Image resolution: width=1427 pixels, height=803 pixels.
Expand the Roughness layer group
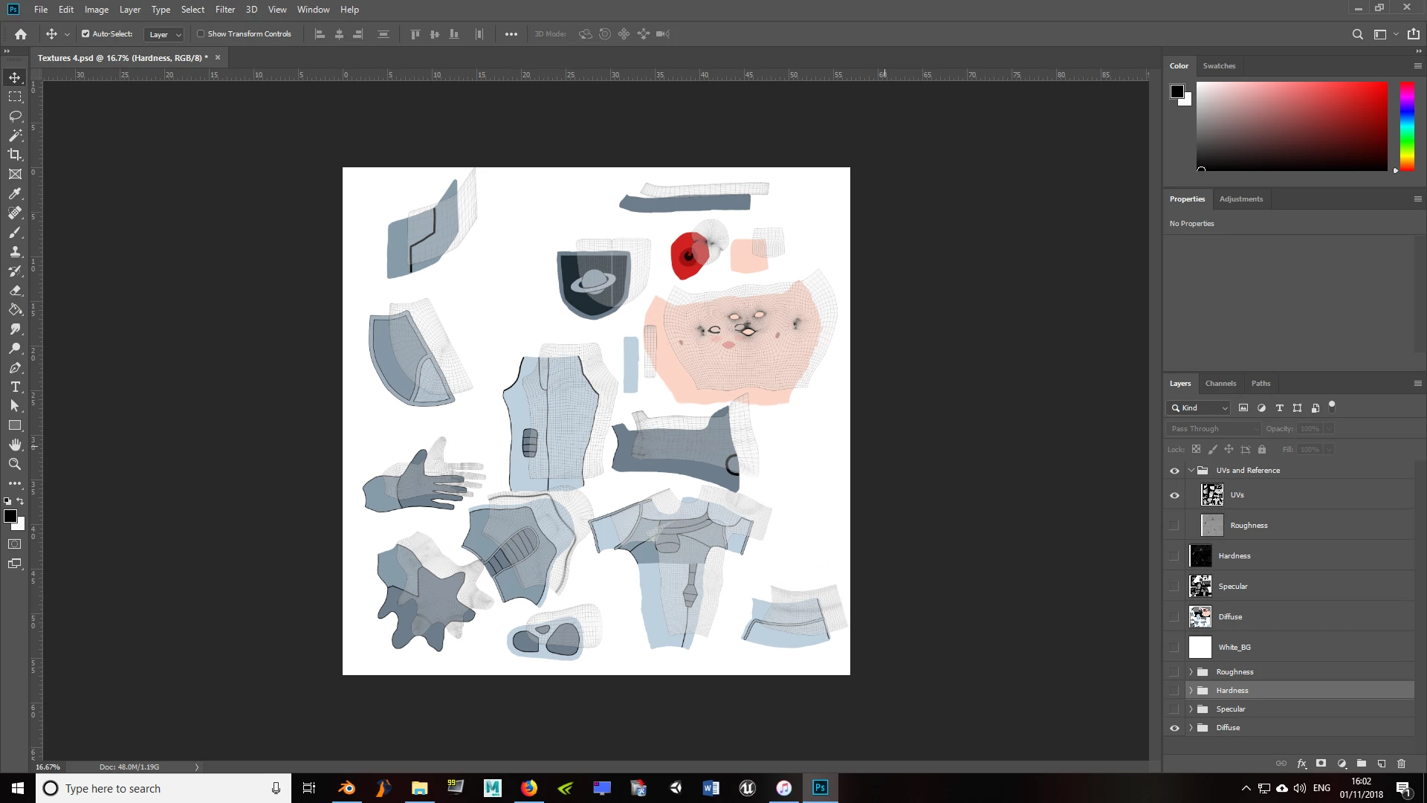coord(1191,672)
